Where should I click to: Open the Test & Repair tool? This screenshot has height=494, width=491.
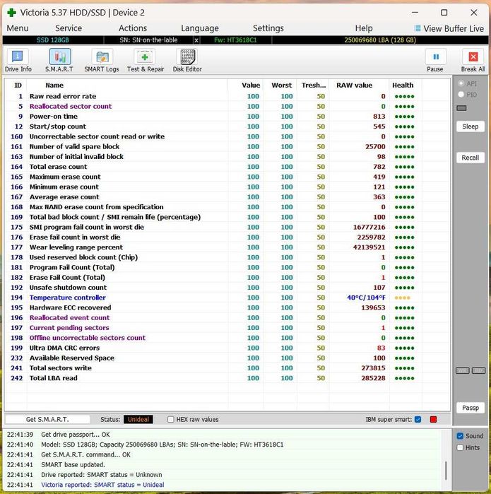[146, 61]
